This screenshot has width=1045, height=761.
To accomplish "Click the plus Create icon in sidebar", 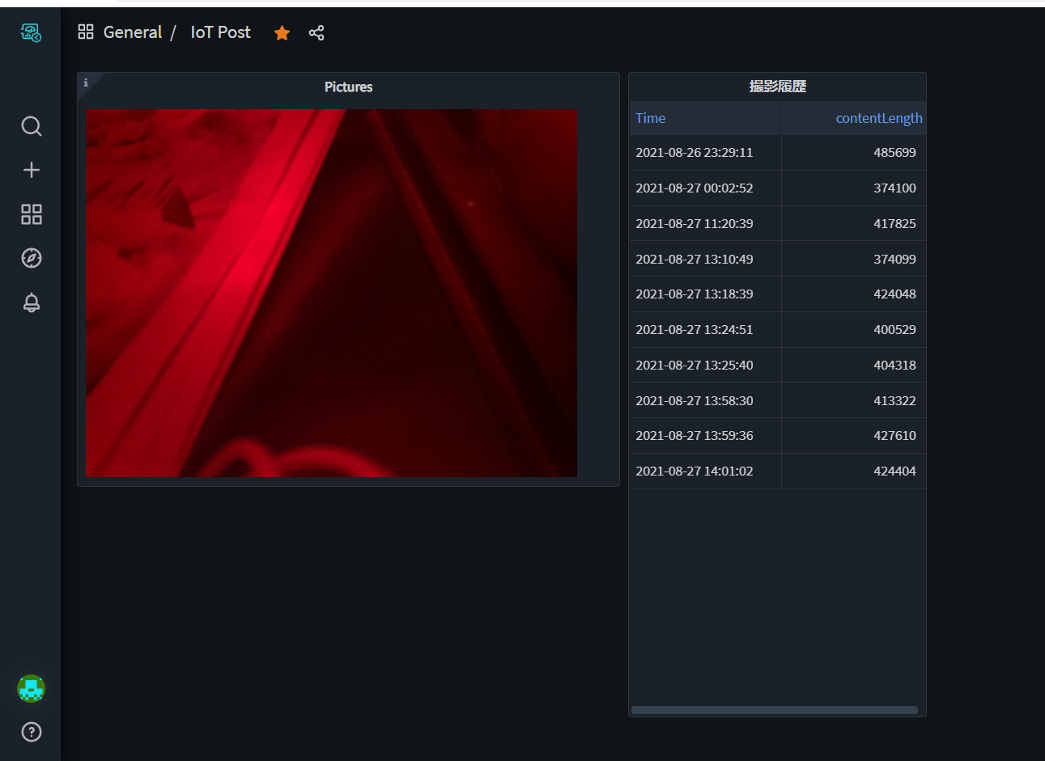I will pyautogui.click(x=31, y=170).
